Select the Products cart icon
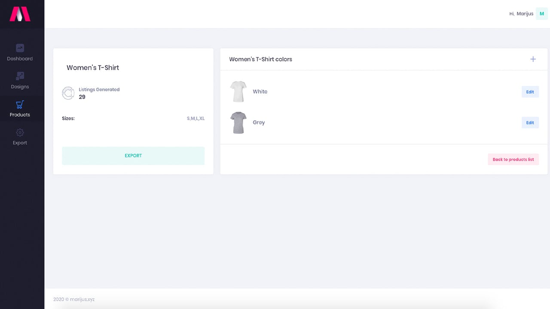The image size is (550, 309). [20, 104]
